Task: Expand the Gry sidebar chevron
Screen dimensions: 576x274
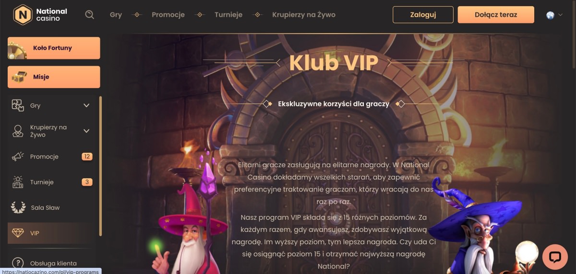Action: 86,105
